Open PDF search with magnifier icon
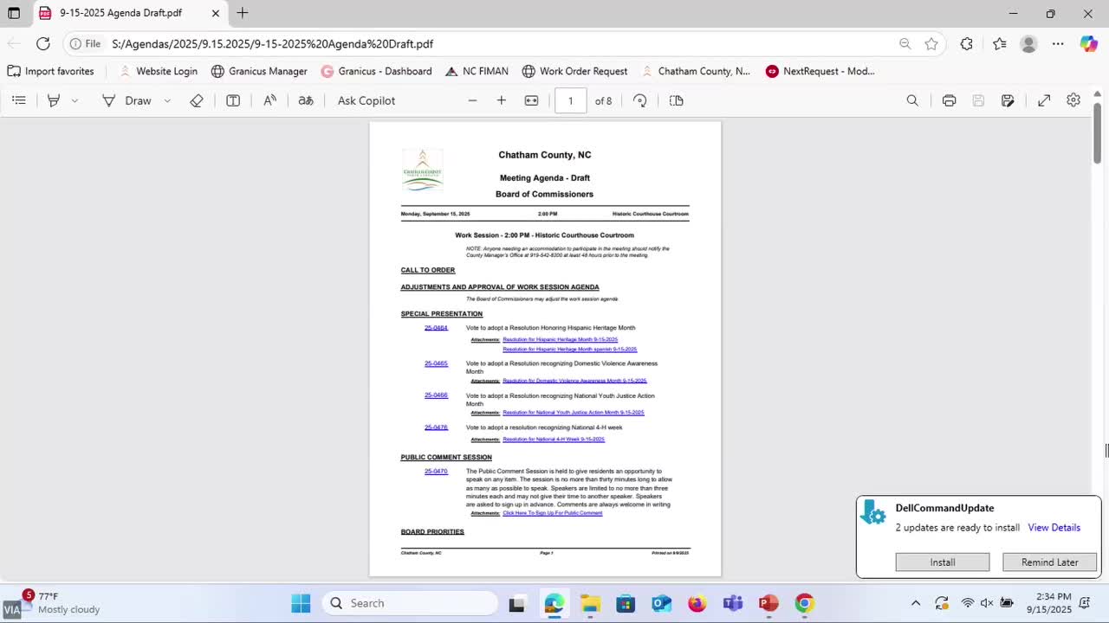 pyautogui.click(x=912, y=100)
